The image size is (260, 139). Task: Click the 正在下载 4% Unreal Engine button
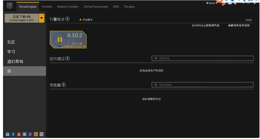(x=22, y=18)
